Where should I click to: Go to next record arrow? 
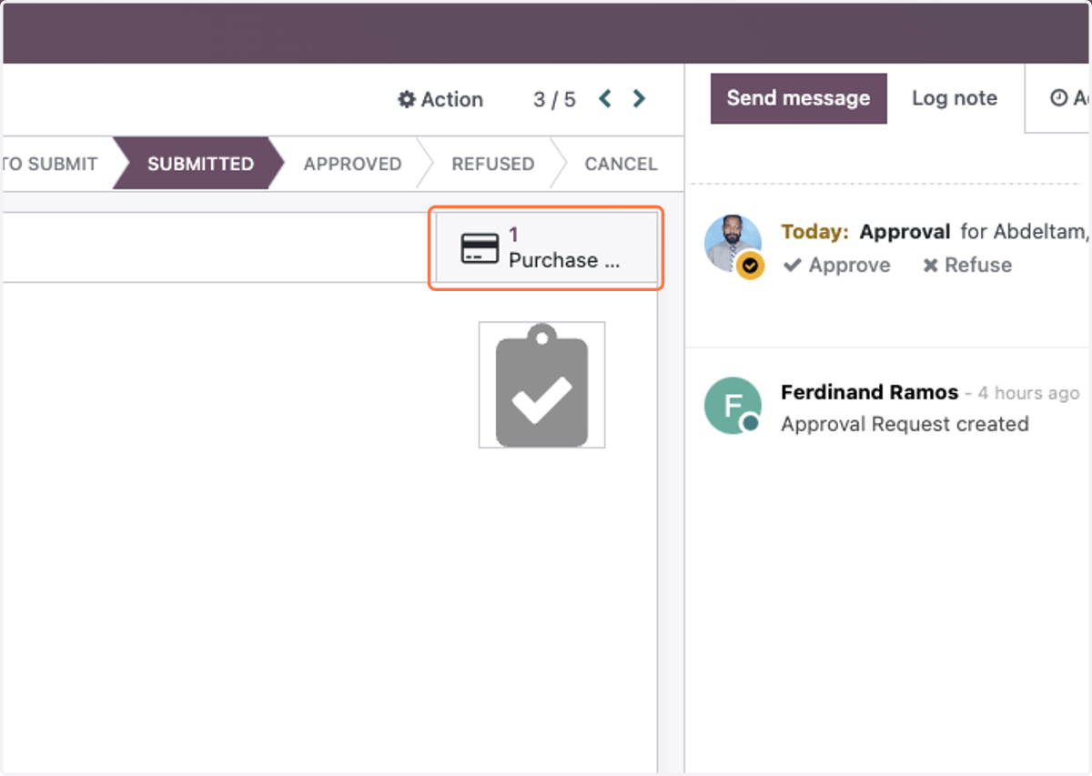639,98
